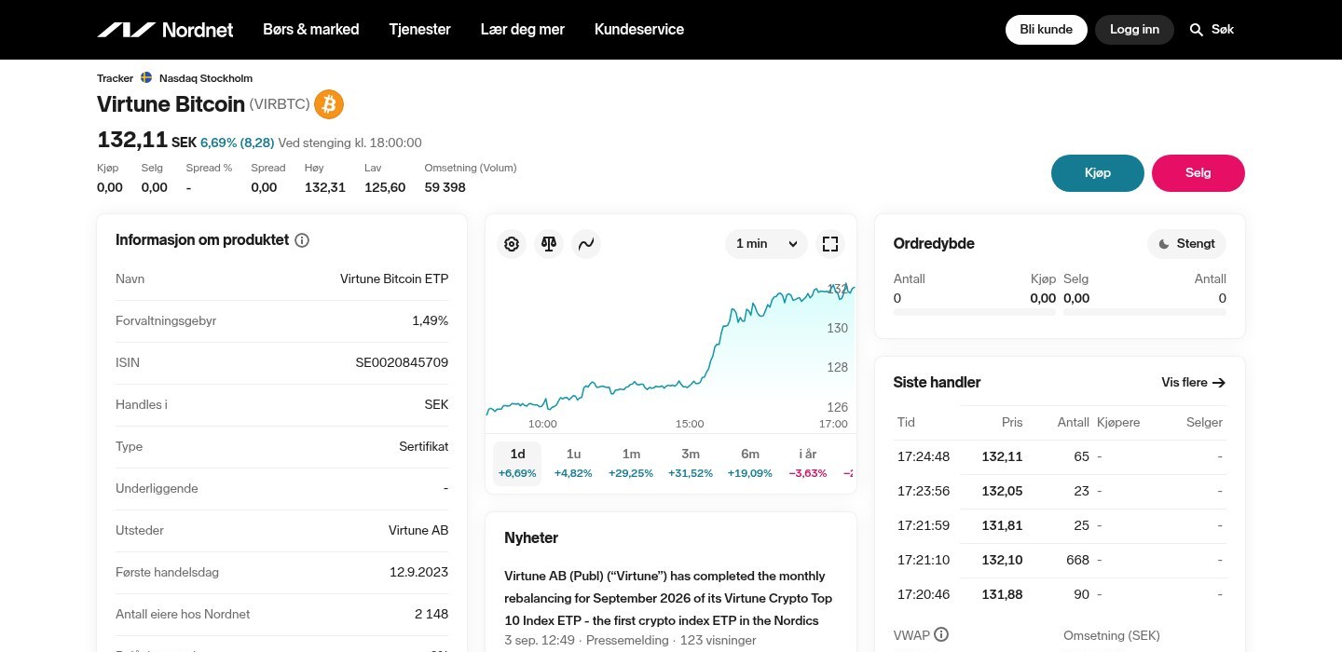
Task: Click the 668 quantity trade cell
Action: (x=1077, y=560)
